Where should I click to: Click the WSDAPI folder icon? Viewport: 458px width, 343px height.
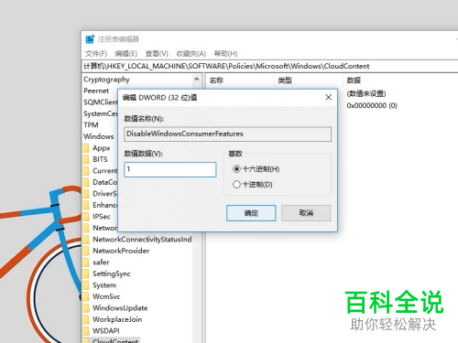(x=86, y=331)
